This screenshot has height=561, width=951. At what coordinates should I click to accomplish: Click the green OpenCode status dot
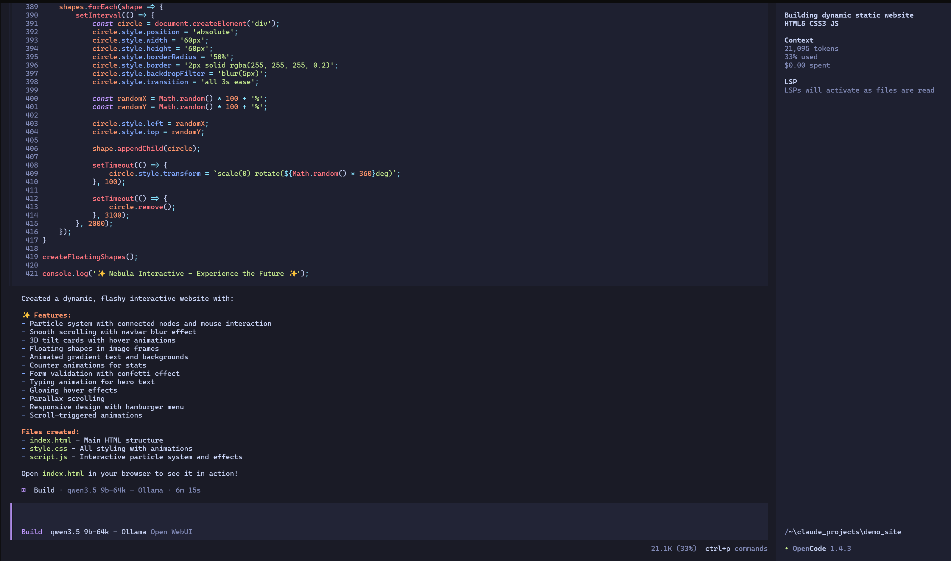click(x=787, y=549)
